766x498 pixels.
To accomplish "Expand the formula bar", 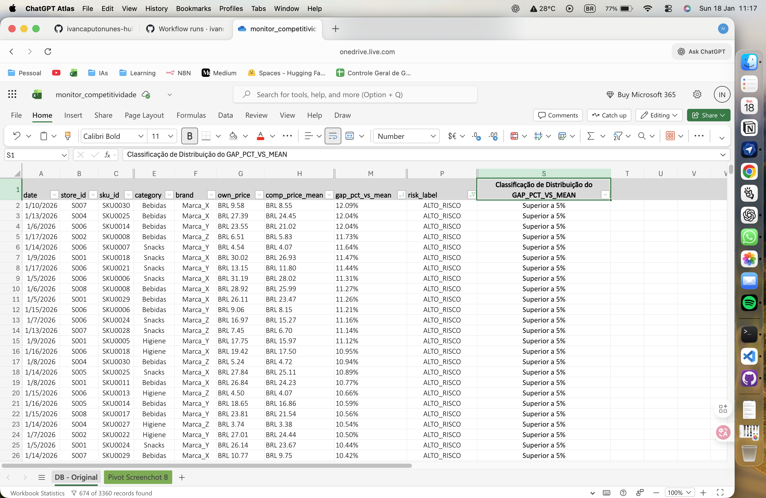I will [x=723, y=155].
